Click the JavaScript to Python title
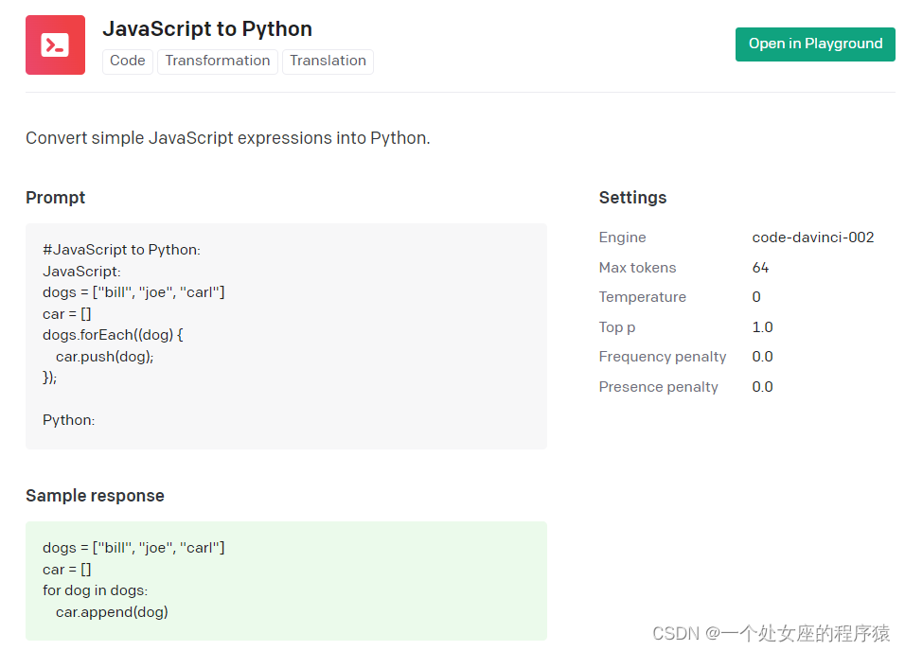 (x=207, y=28)
